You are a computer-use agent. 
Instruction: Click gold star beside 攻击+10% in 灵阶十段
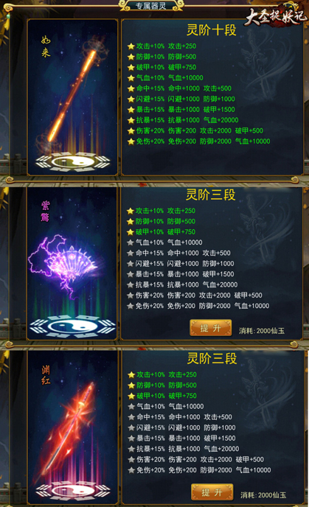(x=131, y=46)
